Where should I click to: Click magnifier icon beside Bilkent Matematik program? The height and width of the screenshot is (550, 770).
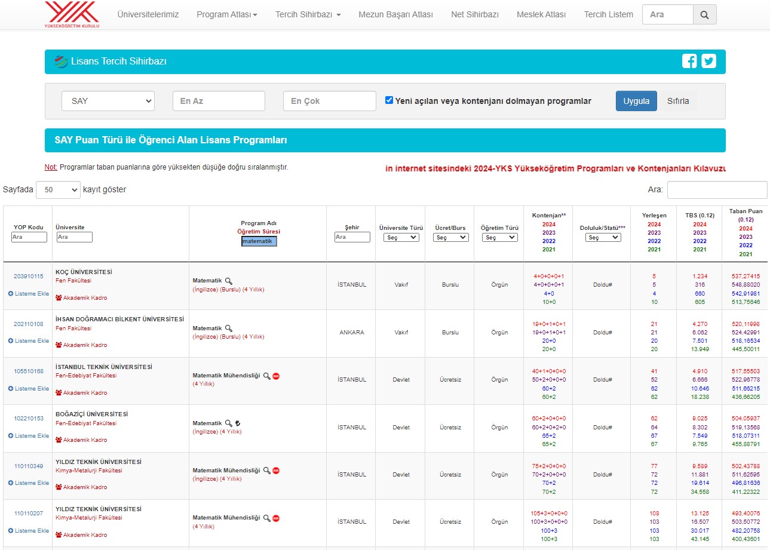[228, 328]
